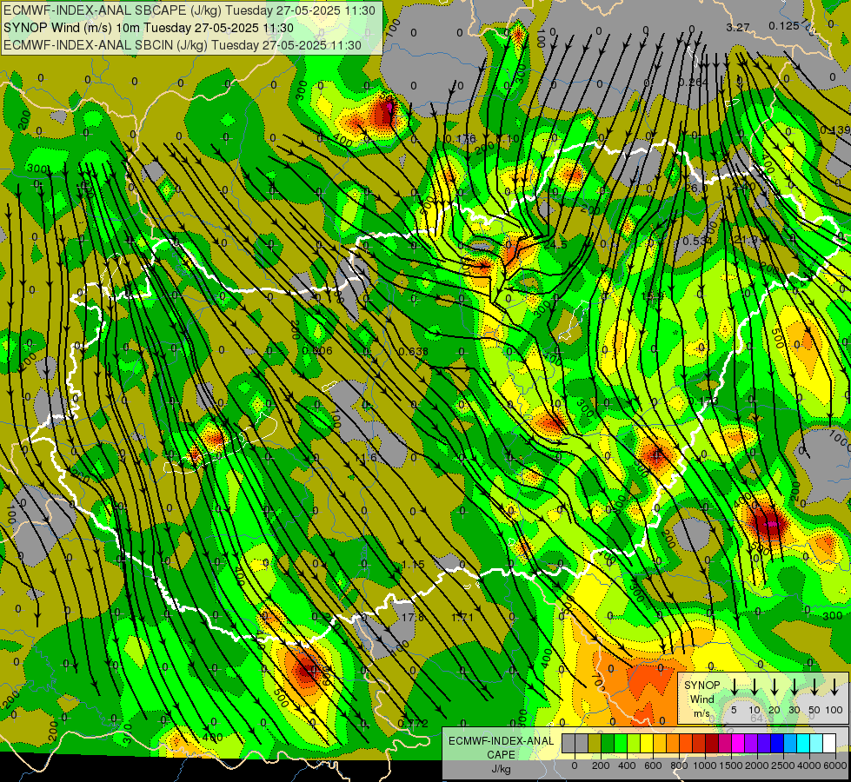Click the SBCIN title line at top
Screen dimensions: 851x782
coord(183,45)
